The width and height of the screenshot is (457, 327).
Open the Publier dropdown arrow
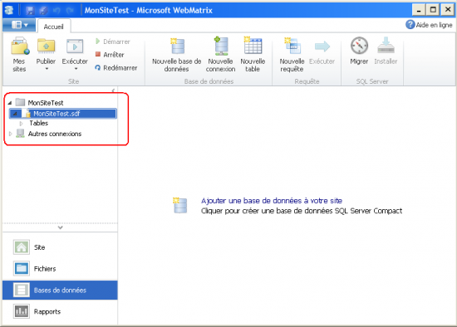47,69
